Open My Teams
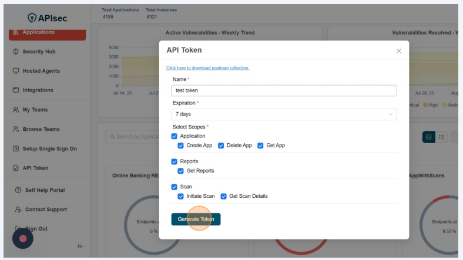 pyautogui.click(x=35, y=110)
